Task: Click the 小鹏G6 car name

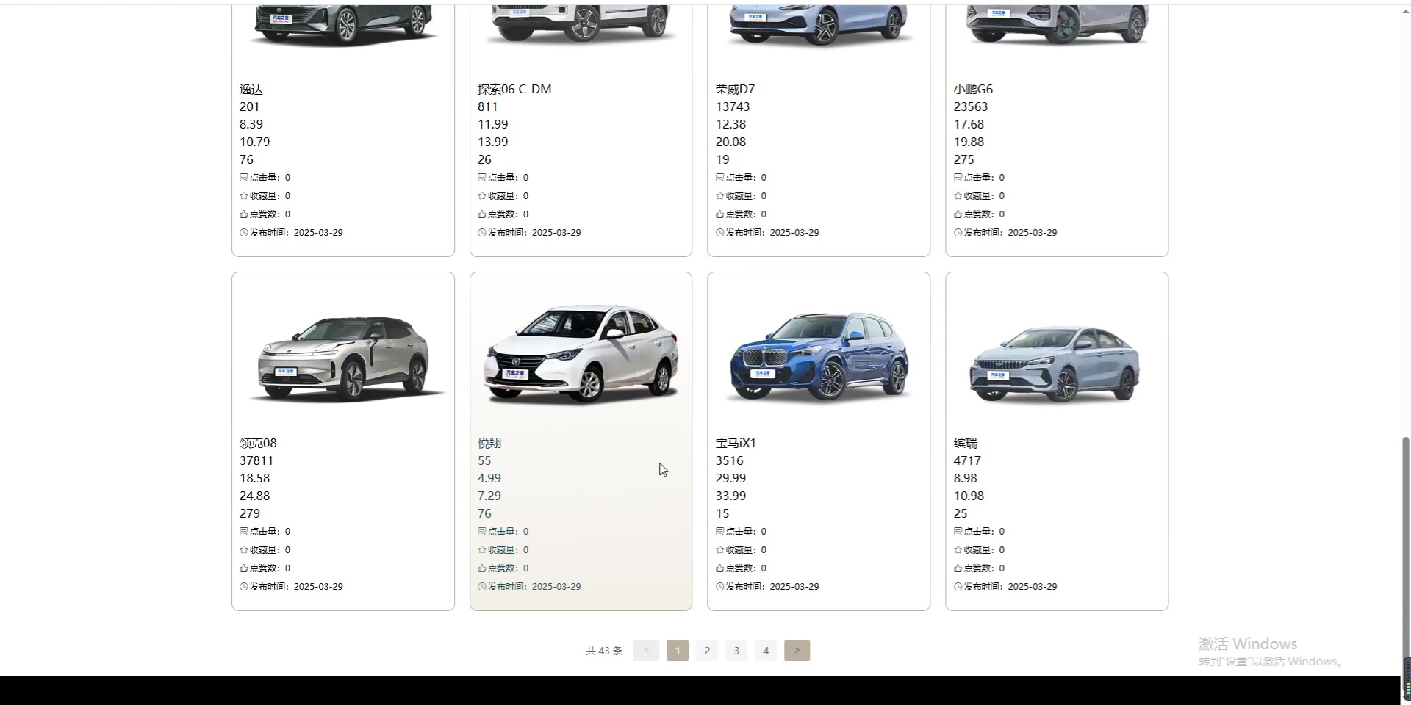Action: 973,89
